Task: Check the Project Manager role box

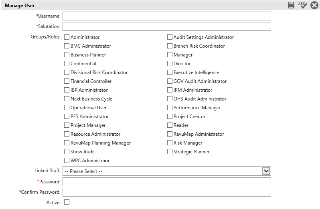Action: click(67, 125)
